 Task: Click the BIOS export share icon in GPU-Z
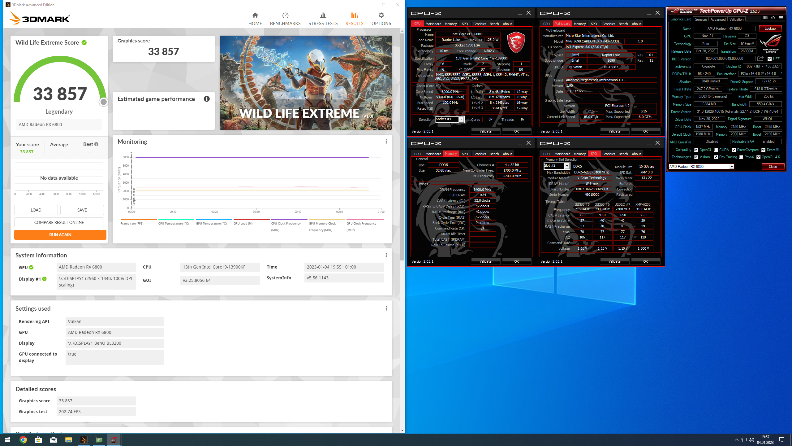(760, 59)
